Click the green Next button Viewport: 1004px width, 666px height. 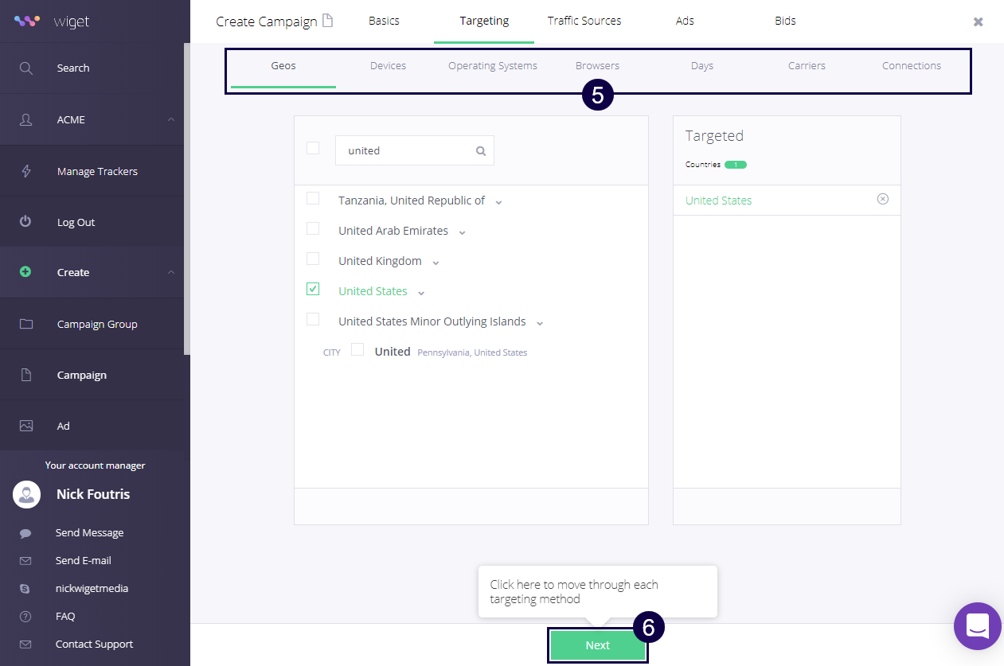pos(597,645)
